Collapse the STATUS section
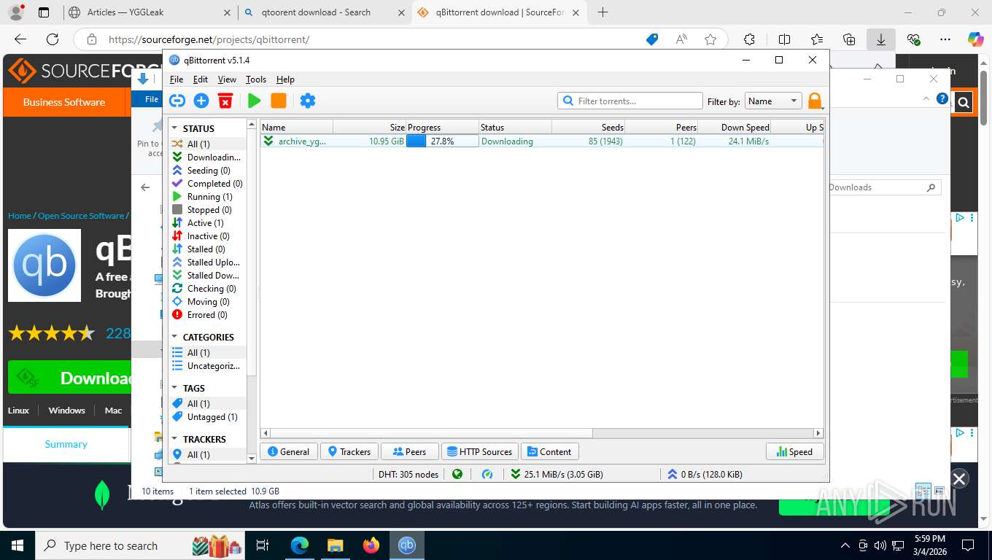Viewport: 992px width, 560px height. click(175, 128)
